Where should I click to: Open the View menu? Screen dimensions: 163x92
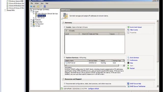point(42,3)
